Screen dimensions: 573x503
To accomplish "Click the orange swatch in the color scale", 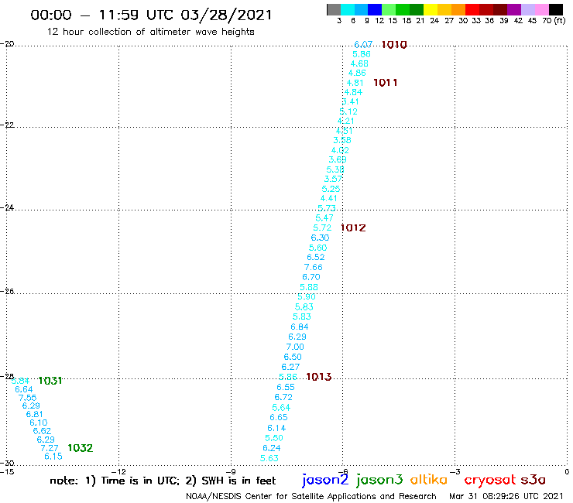I will [x=458, y=9].
